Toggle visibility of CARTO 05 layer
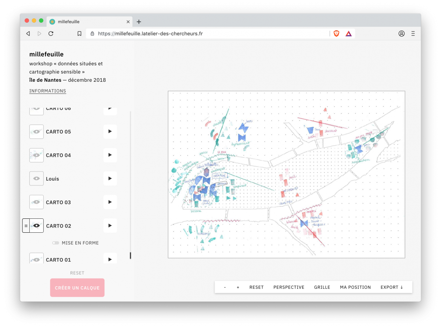The width and height of the screenshot is (441, 328). pos(36,132)
